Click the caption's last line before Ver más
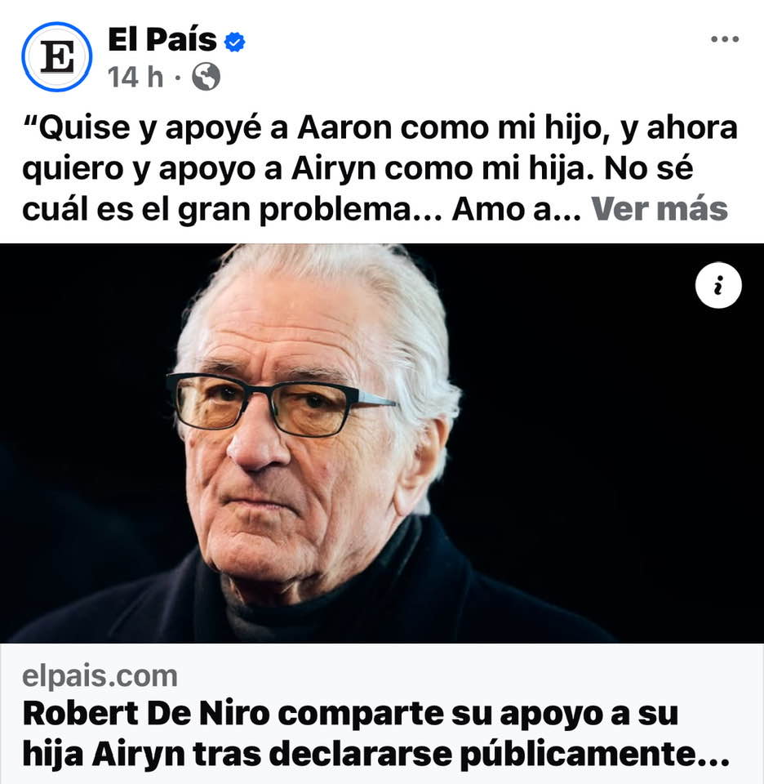The width and height of the screenshot is (764, 784). [302, 209]
